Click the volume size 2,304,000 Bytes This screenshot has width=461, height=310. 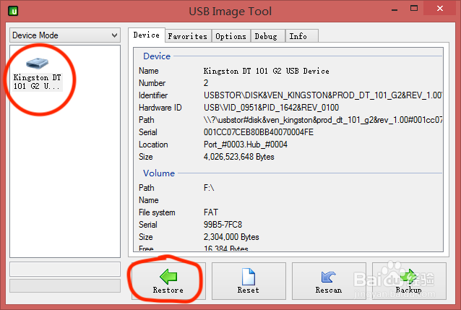click(231, 237)
